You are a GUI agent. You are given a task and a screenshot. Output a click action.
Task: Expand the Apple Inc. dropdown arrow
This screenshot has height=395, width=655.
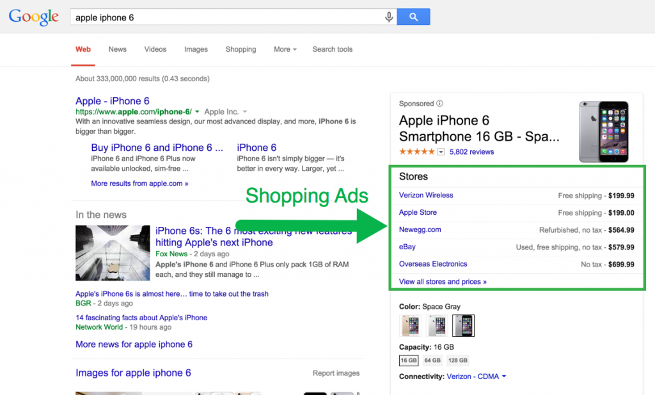[245, 112]
